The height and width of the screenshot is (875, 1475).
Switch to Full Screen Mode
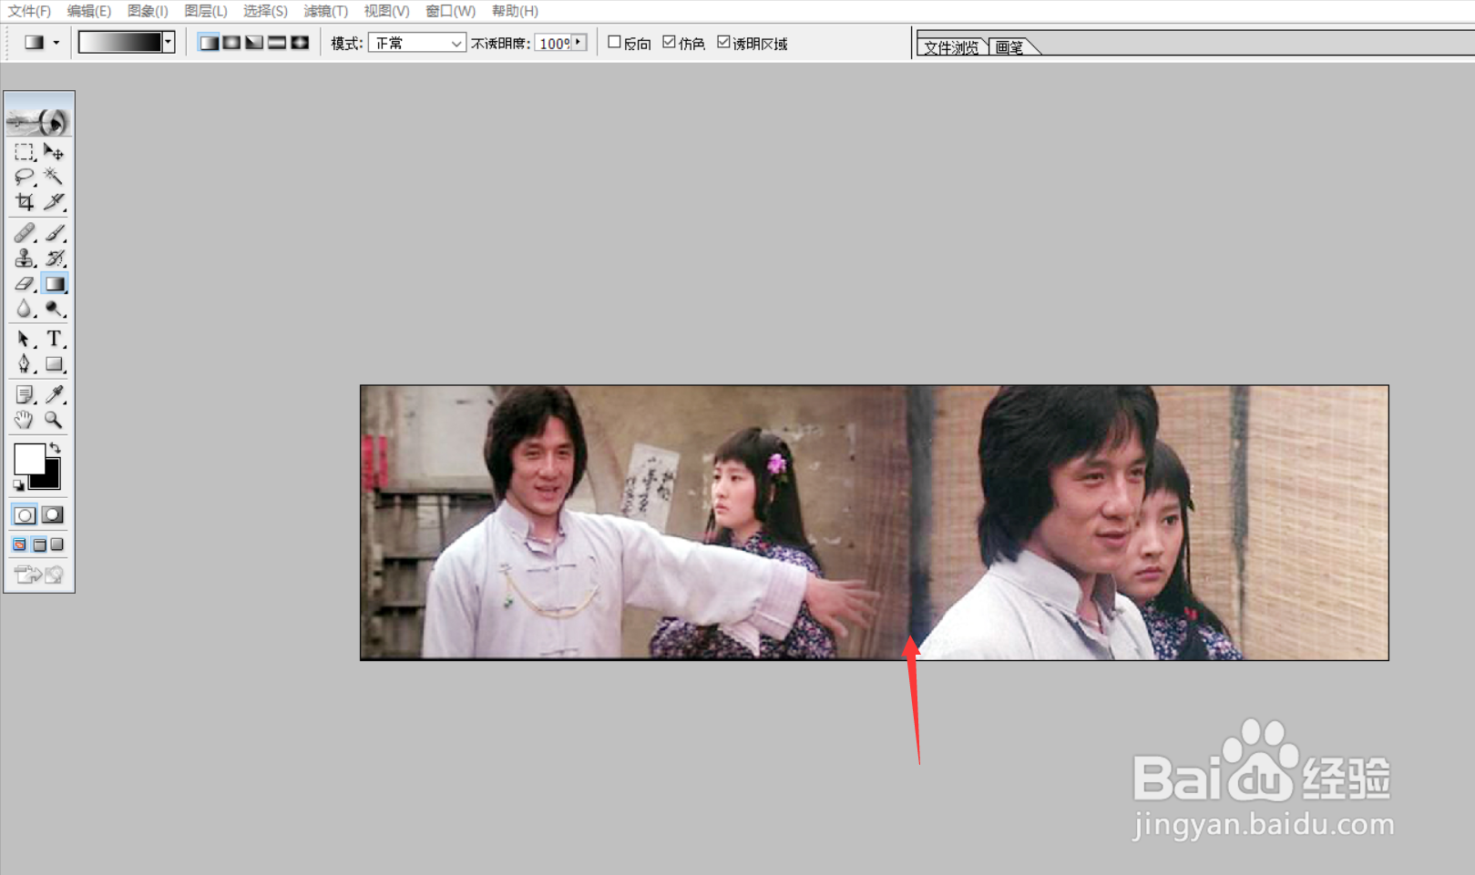(x=57, y=544)
